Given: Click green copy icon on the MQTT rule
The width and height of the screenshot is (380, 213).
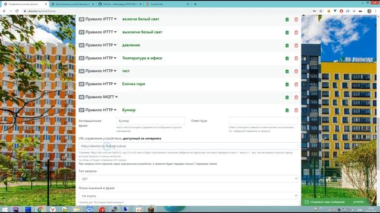Looking at the screenshot, I should pos(287,98).
